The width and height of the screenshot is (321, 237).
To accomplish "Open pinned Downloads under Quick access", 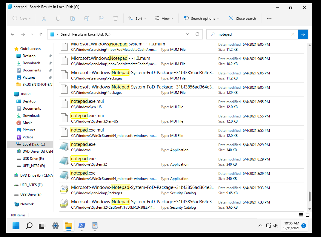I will point(32,63).
